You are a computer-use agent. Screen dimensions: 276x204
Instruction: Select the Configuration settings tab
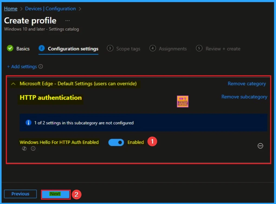69,49
